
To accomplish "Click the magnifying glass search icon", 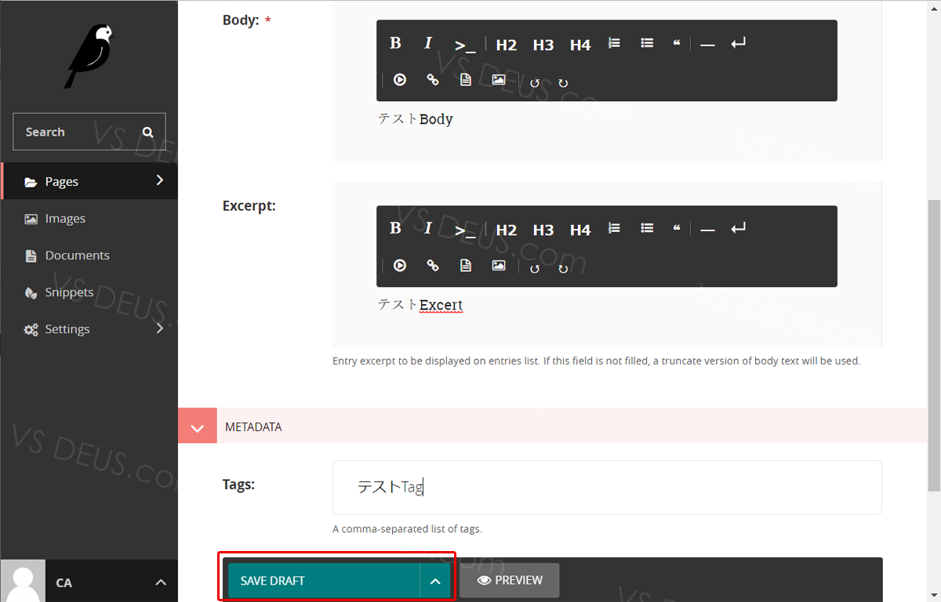I will tap(148, 132).
